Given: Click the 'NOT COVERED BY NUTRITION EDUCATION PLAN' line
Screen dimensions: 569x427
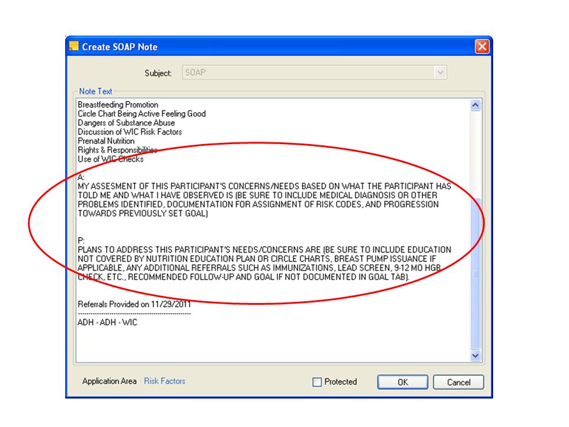Looking at the screenshot, I should pyautogui.click(x=257, y=259).
